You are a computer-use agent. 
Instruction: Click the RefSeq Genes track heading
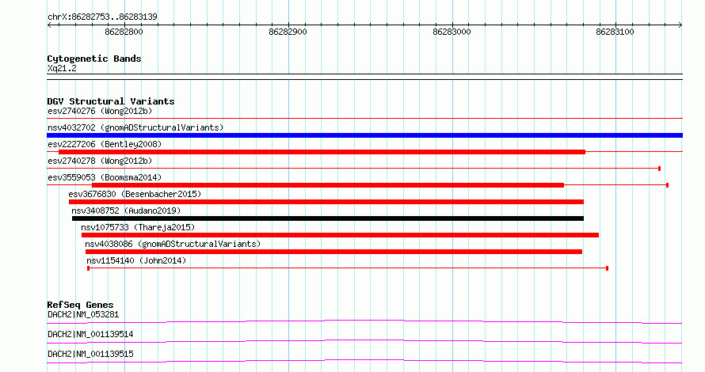pos(80,305)
